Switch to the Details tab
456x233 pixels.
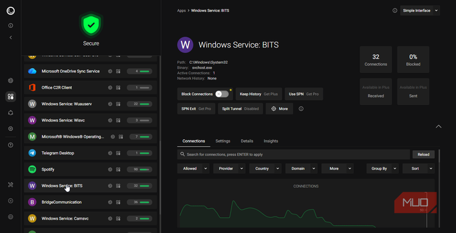tap(247, 141)
